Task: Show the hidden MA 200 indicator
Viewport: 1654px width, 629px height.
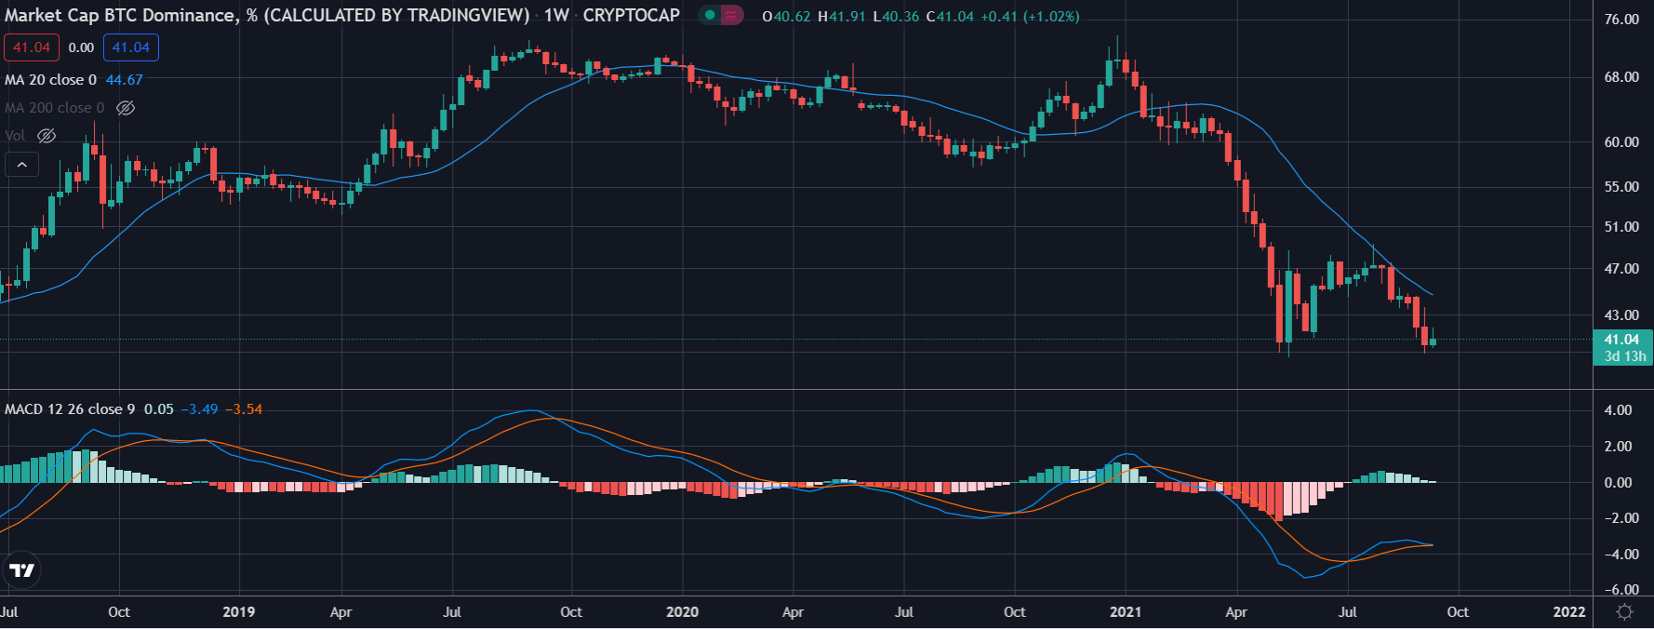Action: 126,108
